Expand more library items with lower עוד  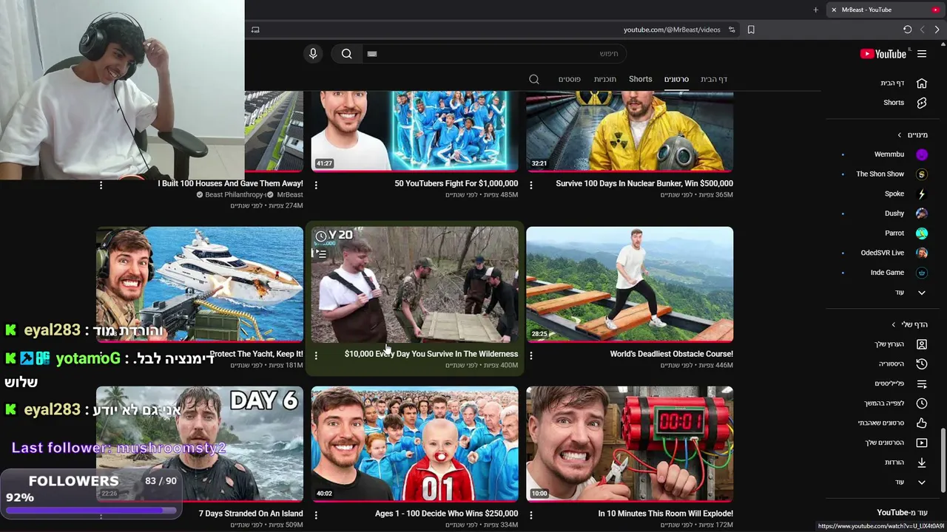point(922,482)
